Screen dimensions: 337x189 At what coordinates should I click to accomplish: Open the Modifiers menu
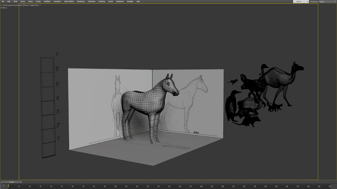(47, 2)
